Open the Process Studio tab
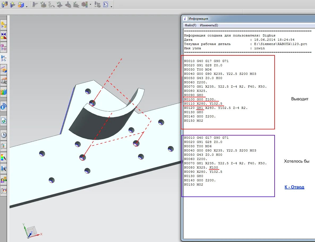The image size is (315, 242). click(4, 146)
